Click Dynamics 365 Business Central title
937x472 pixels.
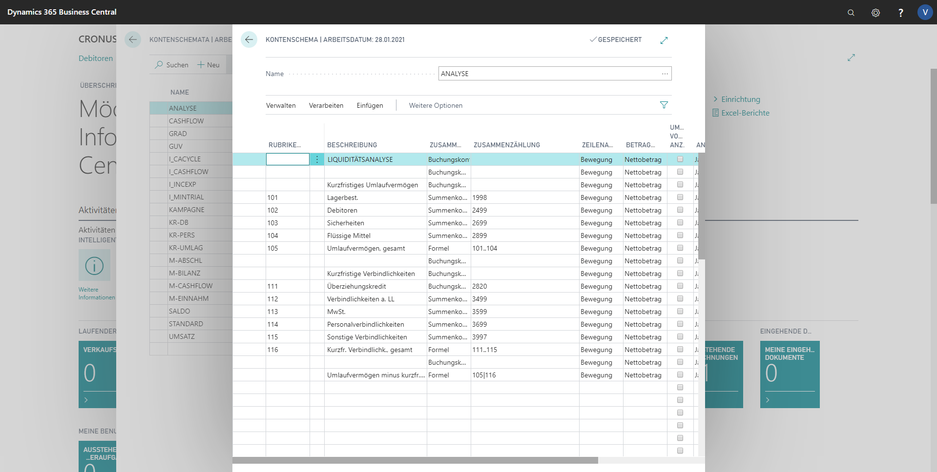[62, 12]
